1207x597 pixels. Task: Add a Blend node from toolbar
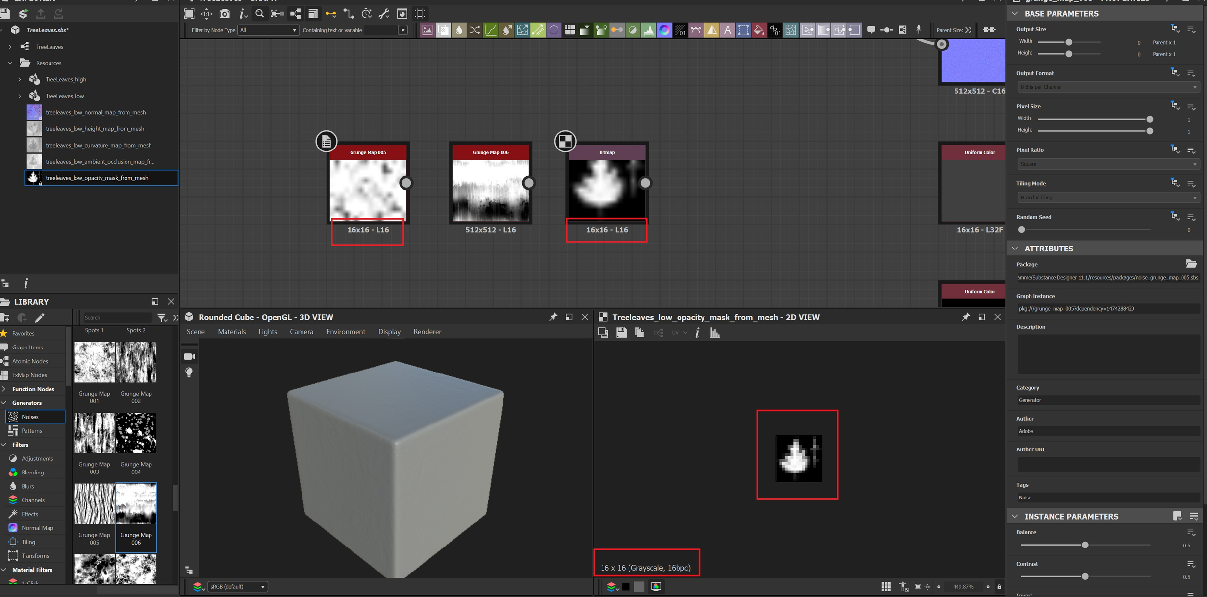(443, 30)
